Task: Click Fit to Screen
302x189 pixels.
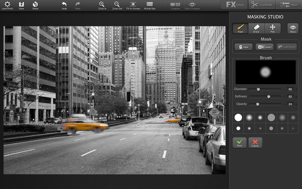Action: [133, 5]
